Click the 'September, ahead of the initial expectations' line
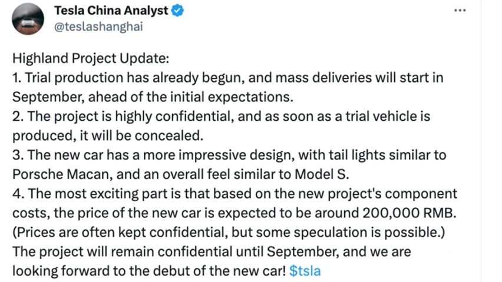502x282 pixels. (153, 97)
